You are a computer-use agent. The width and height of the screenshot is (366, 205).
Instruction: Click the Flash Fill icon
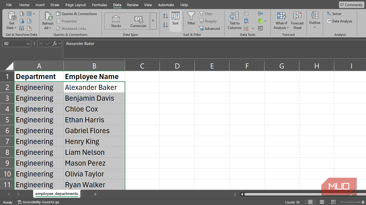click(246, 14)
